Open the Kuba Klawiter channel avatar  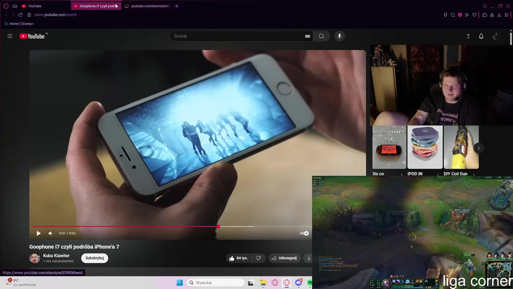coord(35,258)
